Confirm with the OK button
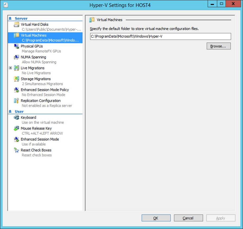Screen dimensions: 243x229 tap(156, 218)
